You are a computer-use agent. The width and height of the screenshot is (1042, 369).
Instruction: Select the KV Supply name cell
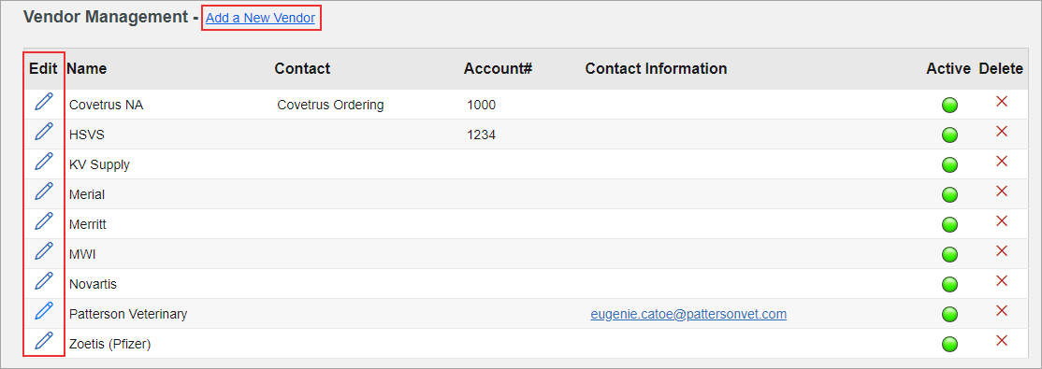(100, 164)
